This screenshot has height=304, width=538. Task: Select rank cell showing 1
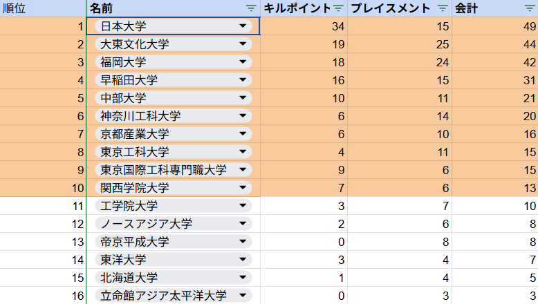click(43, 26)
